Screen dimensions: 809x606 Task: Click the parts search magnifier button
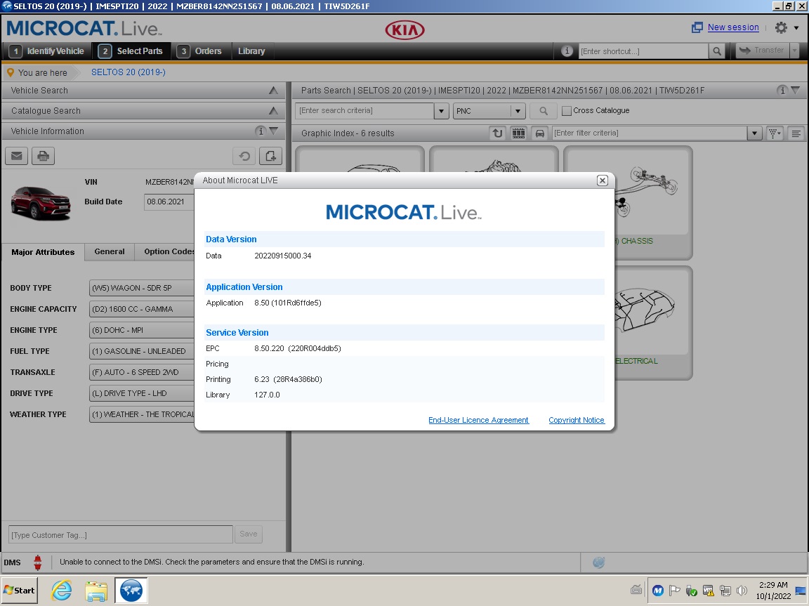tap(544, 111)
